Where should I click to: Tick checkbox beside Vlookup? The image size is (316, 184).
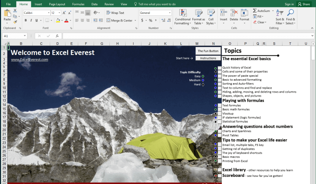coord(220,114)
